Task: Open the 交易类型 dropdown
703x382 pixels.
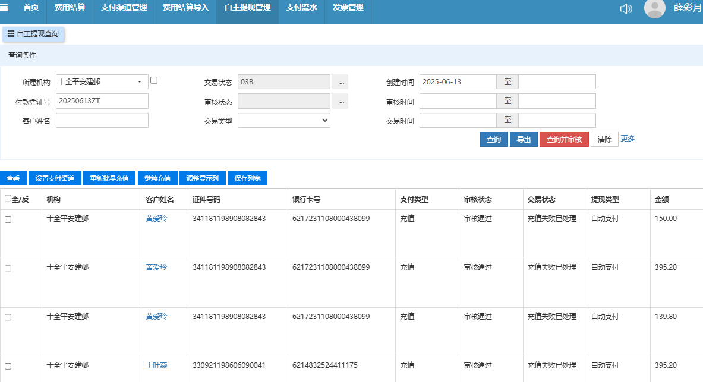Action: coord(283,121)
